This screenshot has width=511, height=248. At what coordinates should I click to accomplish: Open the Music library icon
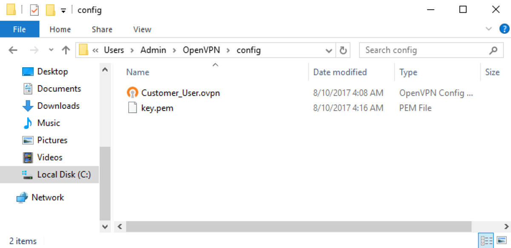tap(28, 123)
